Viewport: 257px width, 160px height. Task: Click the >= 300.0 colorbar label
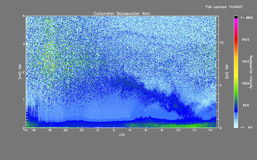247,18
